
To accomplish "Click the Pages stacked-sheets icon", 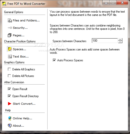I will [10, 35].
